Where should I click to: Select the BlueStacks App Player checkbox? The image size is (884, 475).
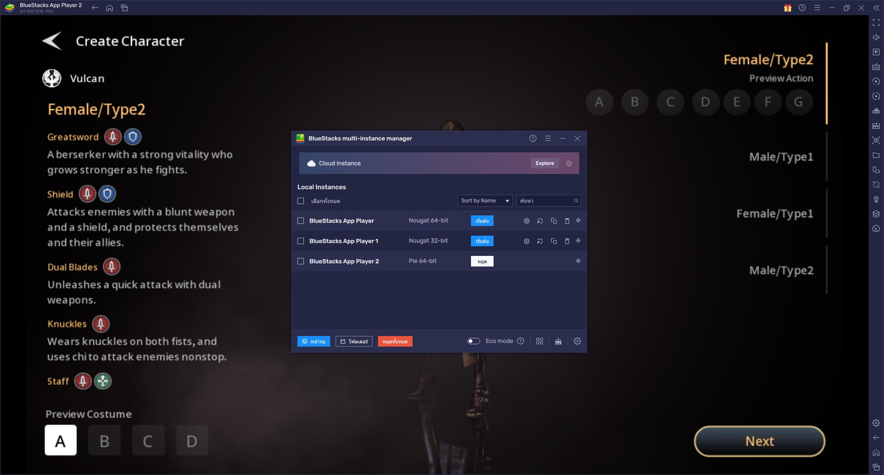(301, 221)
